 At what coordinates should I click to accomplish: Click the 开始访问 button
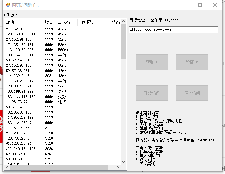152,93
